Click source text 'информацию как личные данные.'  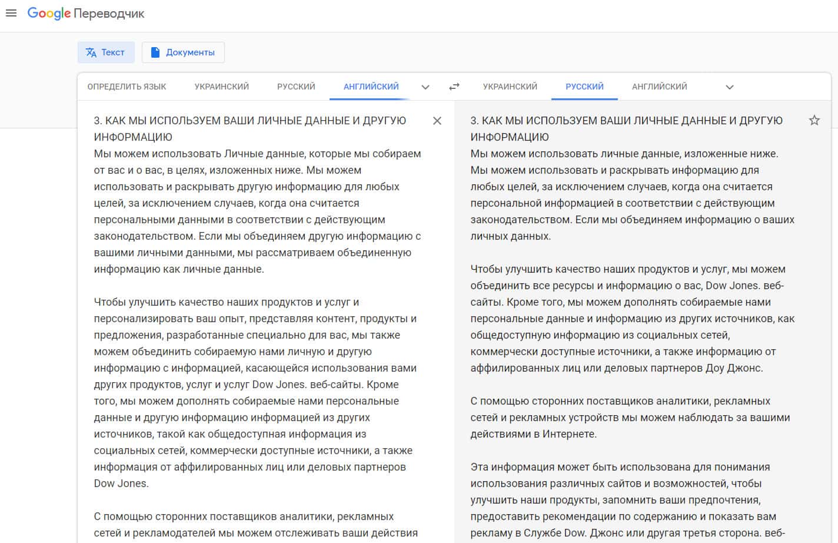tap(179, 269)
